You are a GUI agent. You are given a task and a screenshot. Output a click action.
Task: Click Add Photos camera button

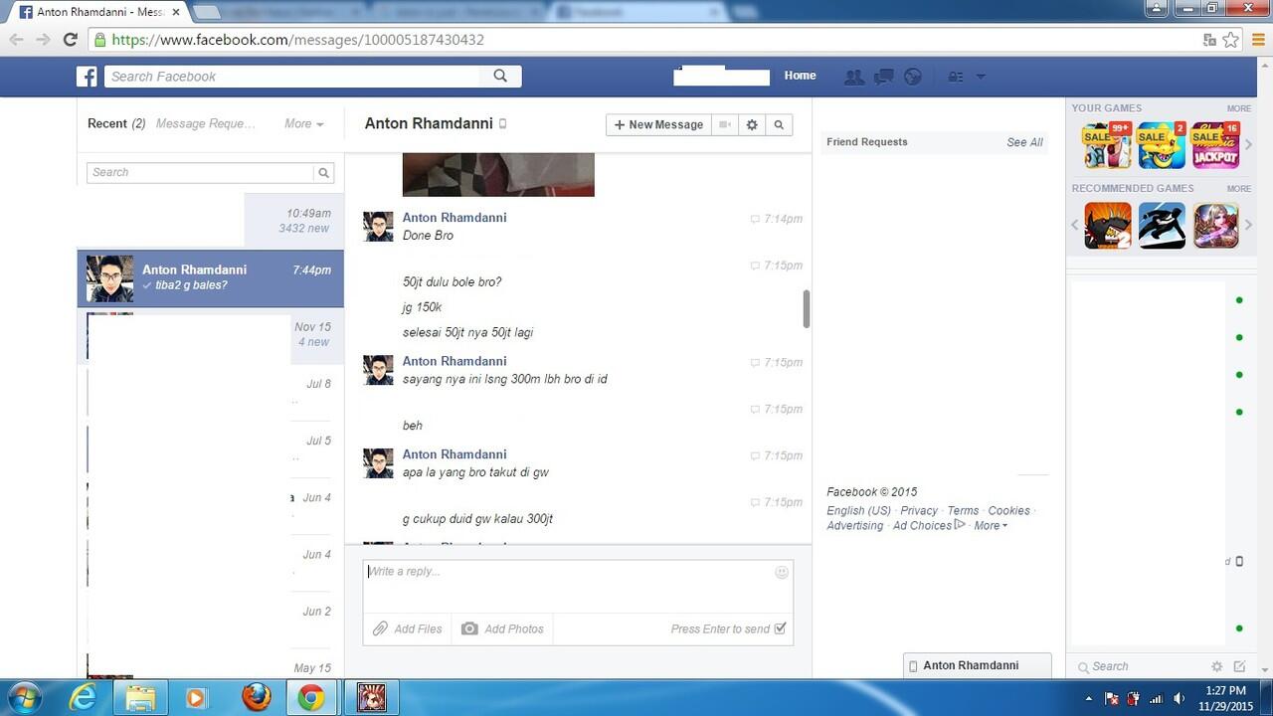point(502,628)
